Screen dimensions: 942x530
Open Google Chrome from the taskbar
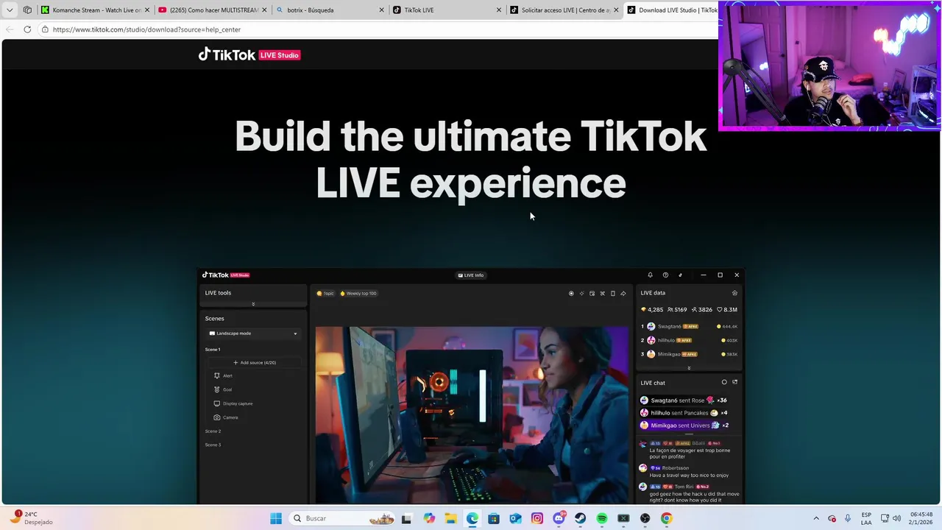pyautogui.click(x=666, y=518)
